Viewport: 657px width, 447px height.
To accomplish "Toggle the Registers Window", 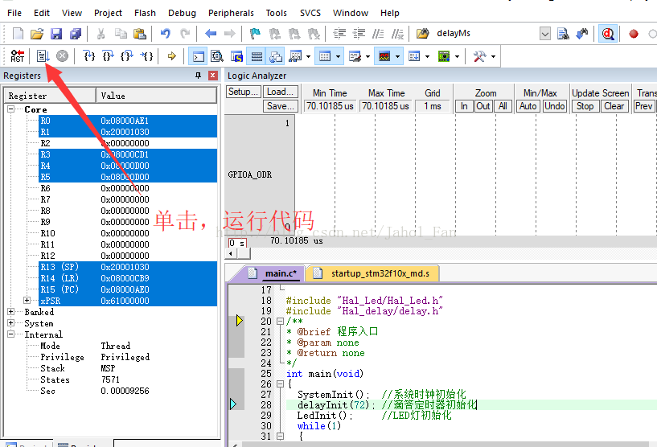I will (x=257, y=55).
